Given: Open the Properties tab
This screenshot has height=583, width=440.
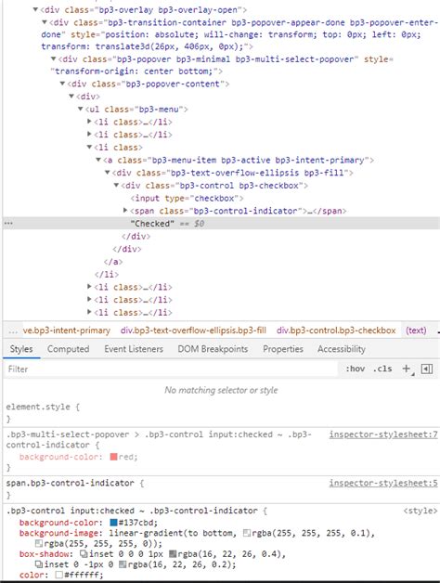Looking at the screenshot, I should pos(283,349).
